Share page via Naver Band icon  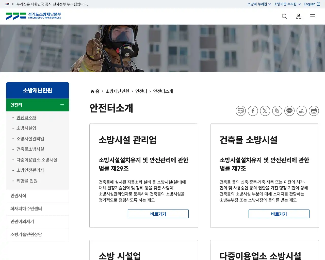point(277,111)
